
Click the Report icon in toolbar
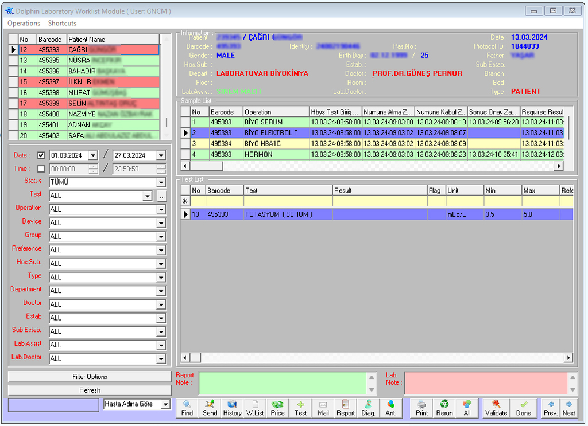click(x=346, y=408)
